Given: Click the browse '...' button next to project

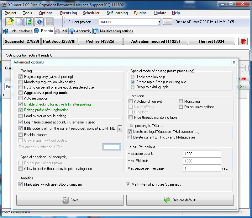Looking at the screenshot, I should (x=168, y=22).
